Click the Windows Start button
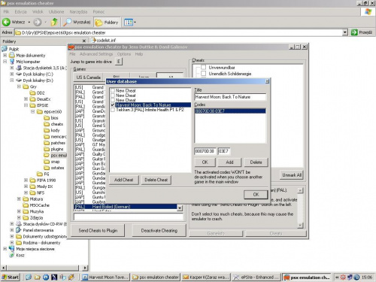The height and width of the screenshot is (282, 376). [x=11, y=277]
